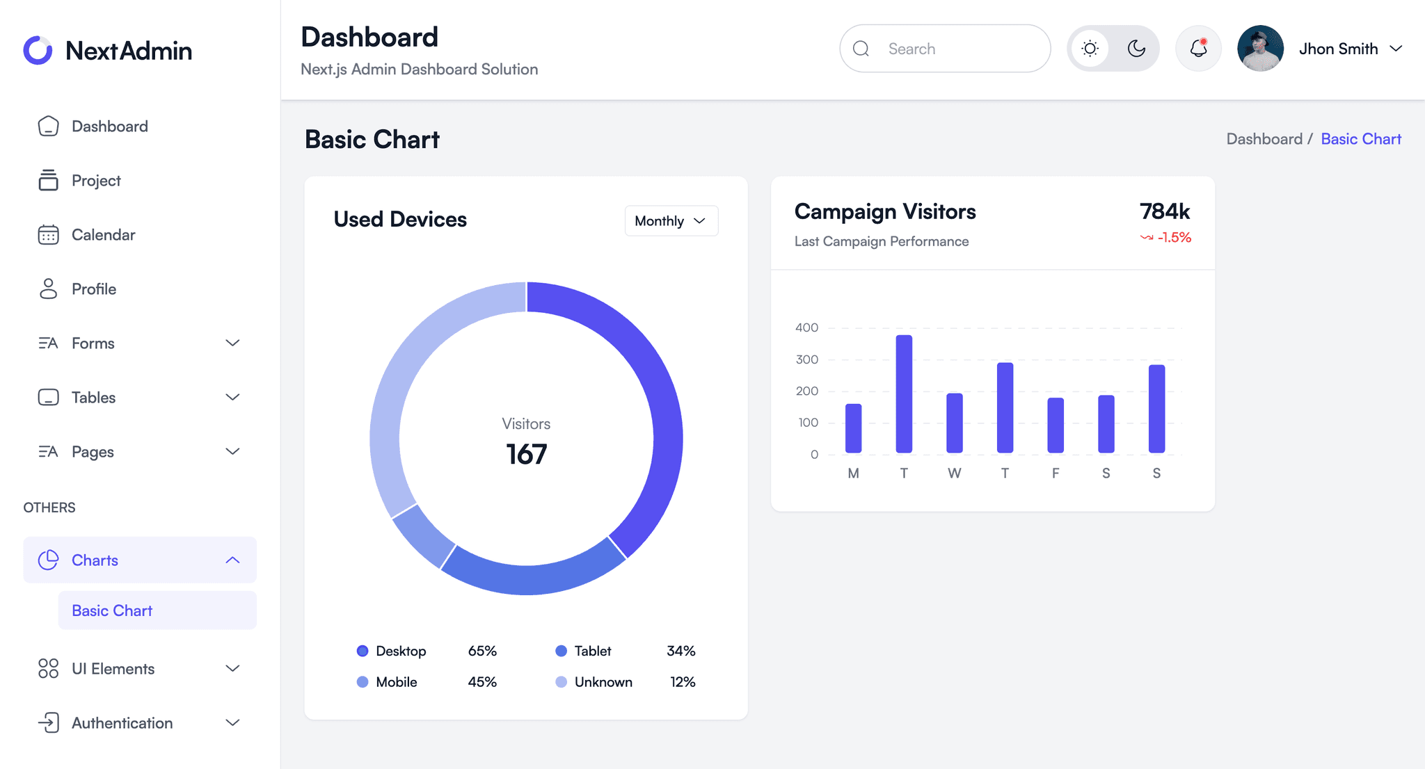Open the Dashboard menu item
This screenshot has height=769, width=1425.
point(140,126)
